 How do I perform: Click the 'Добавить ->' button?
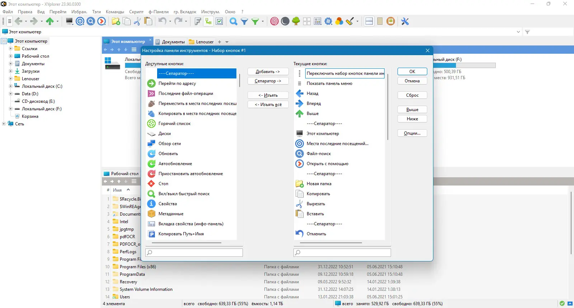point(268,72)
